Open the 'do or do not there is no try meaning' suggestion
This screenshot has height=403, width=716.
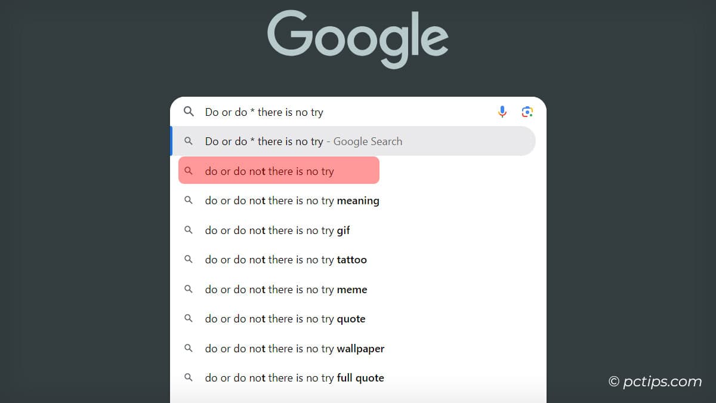tap(292, 201)
